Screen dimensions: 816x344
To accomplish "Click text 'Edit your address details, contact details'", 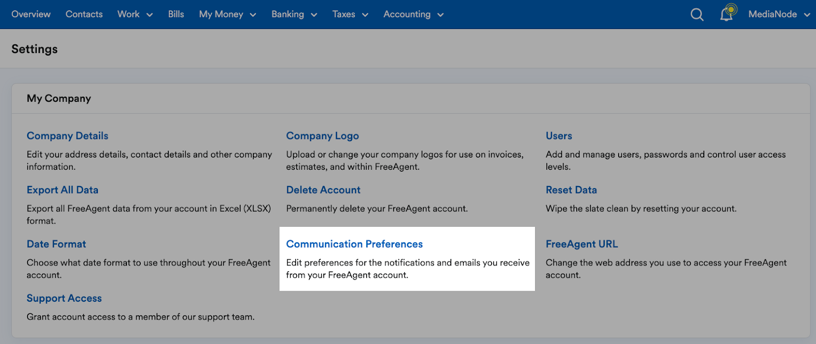I will click(x=109, y=154).
